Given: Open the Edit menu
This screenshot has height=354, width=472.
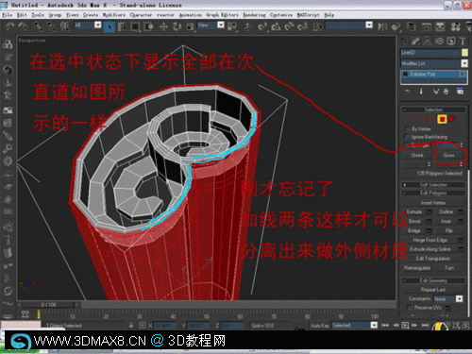Looking at the screenshot, I should pyautogui.click(x=22, y=15).
